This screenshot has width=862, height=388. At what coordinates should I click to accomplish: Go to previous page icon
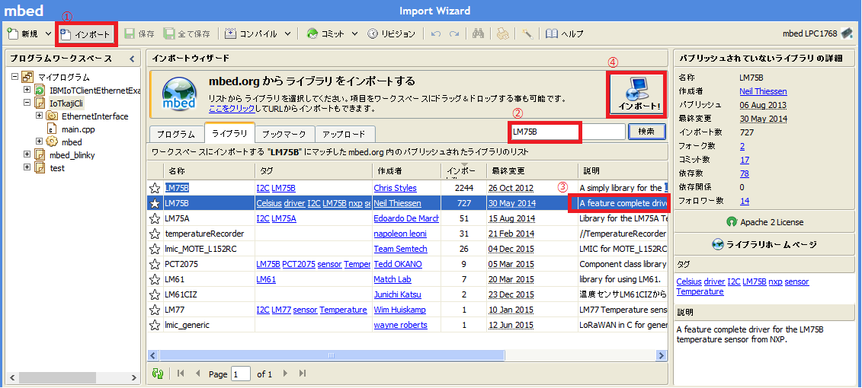(197, 374)
